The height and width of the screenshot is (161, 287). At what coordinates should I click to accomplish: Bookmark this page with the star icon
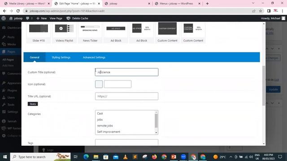pos(261,11)
